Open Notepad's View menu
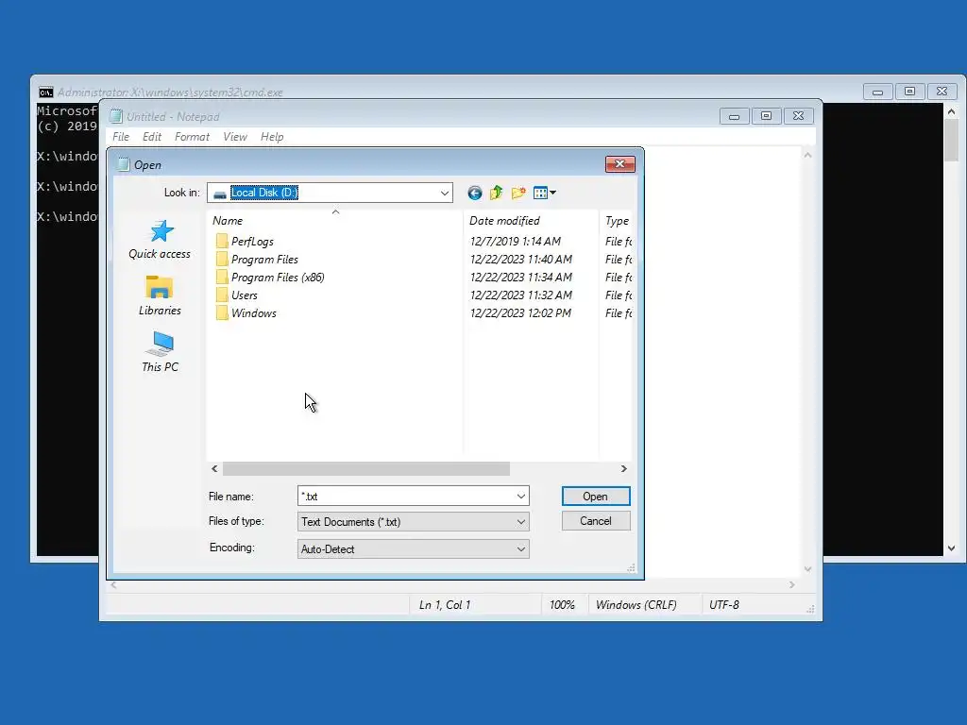Image resolution: width=967 pixels, height=725 pixels. click(x=235, y=137)
